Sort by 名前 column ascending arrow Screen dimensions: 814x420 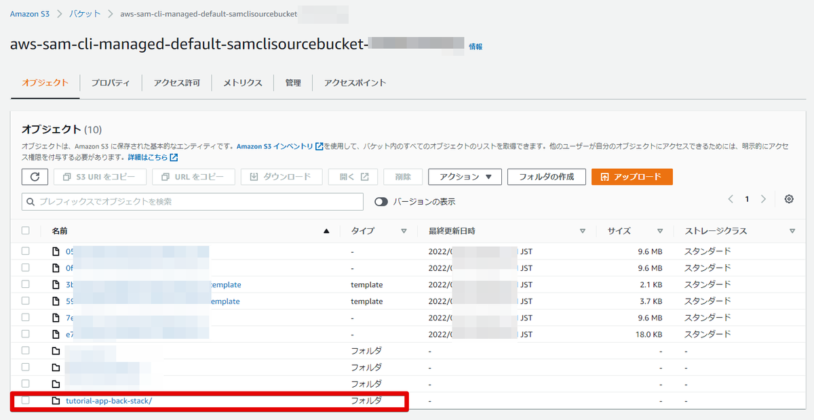click(326, 231)
